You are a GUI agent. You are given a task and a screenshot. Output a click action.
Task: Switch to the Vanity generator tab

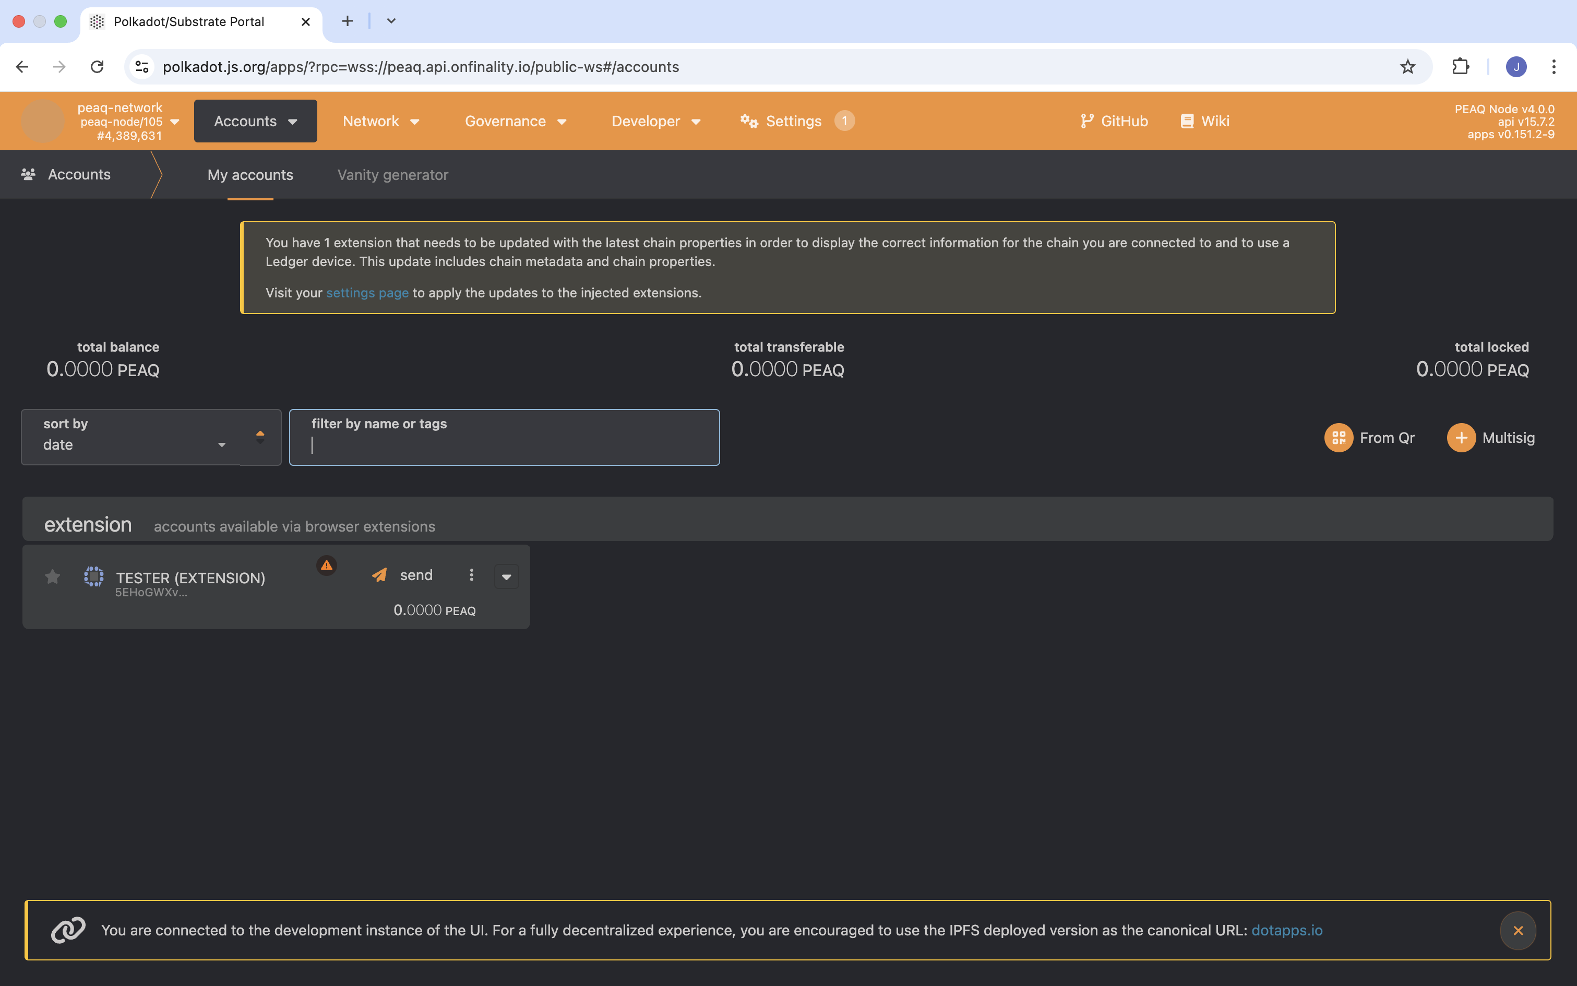[x=392, y=175]
